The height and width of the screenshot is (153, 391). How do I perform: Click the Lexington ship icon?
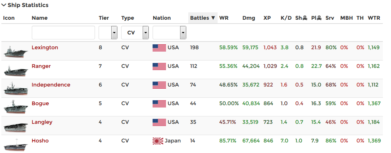tap(16, 51)
